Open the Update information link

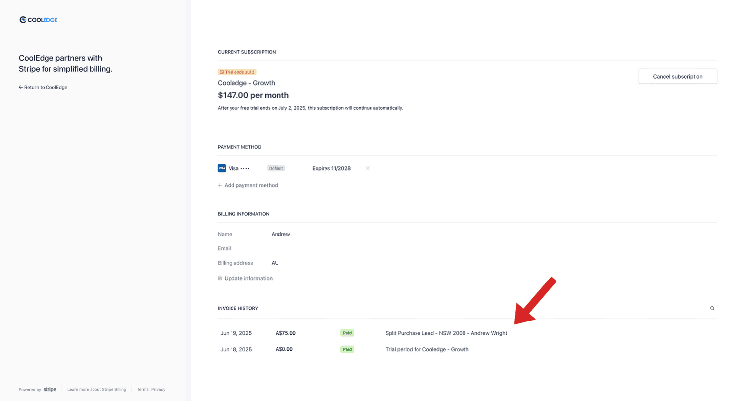[x=248, y=279]
